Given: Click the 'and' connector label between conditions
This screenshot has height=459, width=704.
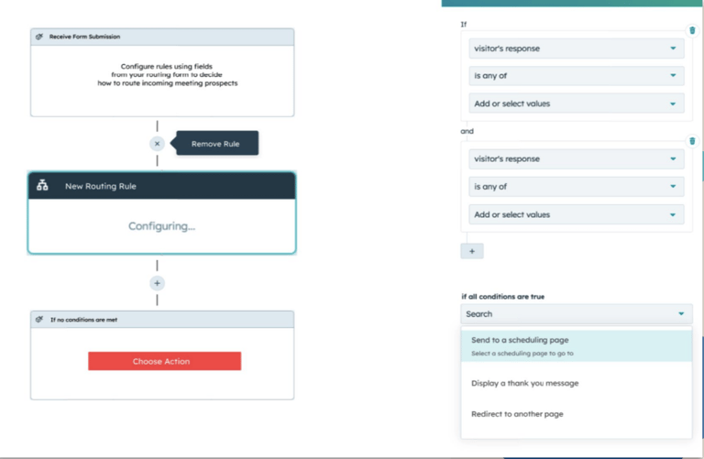Looking at the screenshot, I should [467, 131].
